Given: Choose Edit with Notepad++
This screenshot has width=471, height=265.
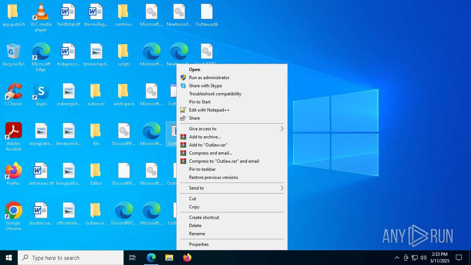Looking at the screenshot, I should click(232, 110).
